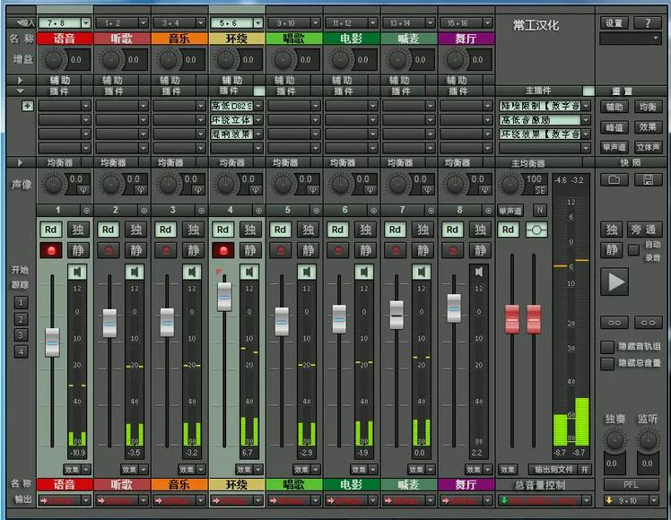Click the 语音 channel volume fader
Screen dimensions: 671x520
coord(52,342)
